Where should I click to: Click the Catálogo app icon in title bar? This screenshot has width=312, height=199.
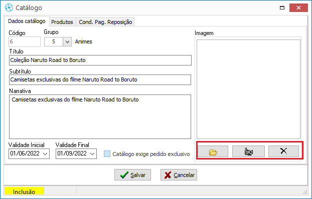[x=9, y=7]
